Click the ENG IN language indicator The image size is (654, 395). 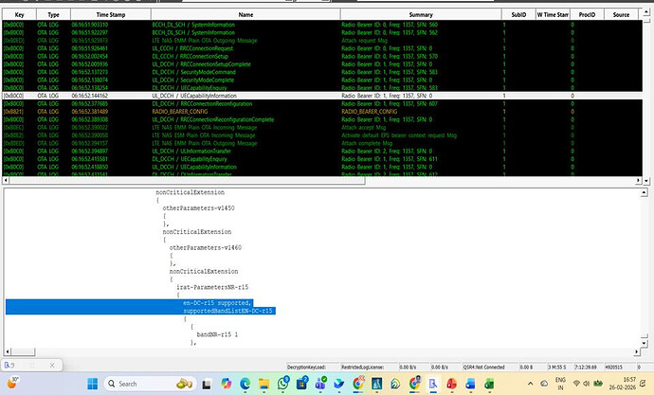click(x=560, y=384)
